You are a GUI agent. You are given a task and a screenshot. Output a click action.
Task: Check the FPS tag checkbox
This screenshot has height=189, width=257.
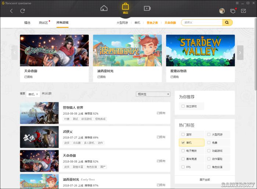tap(183, 167)
